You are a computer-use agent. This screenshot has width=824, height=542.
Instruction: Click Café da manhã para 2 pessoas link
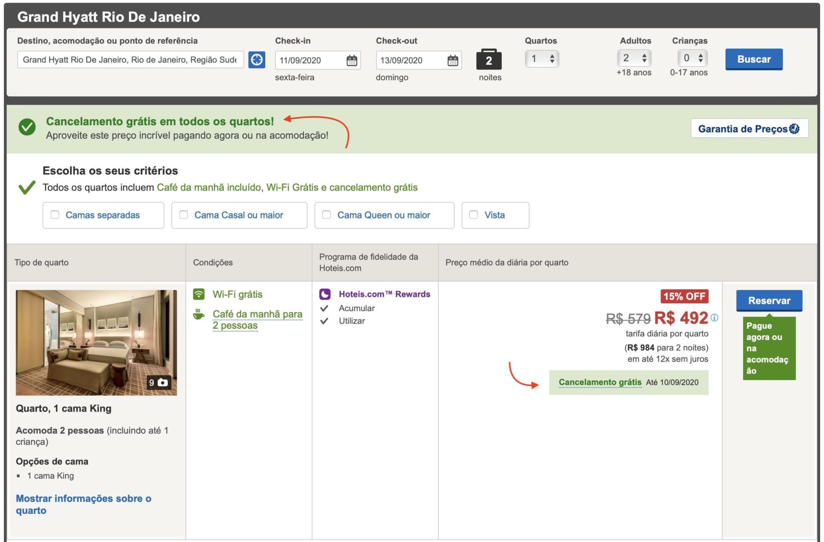[x=257, y=320]
